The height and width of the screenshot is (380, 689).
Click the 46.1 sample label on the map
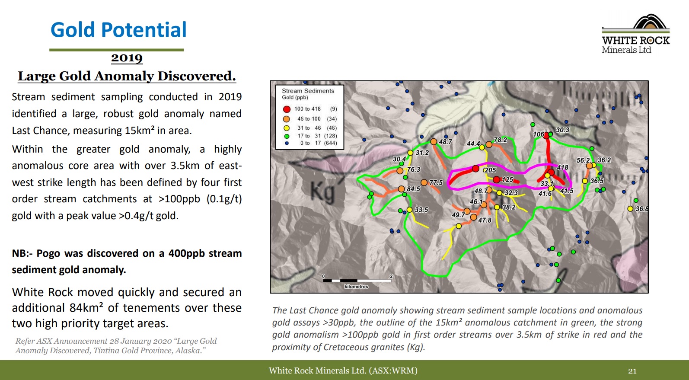pos(476,201)
